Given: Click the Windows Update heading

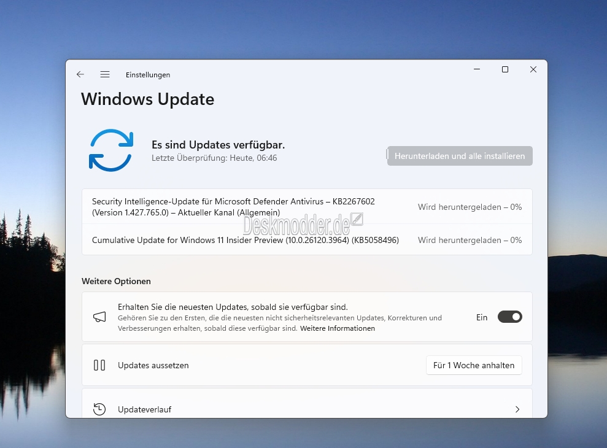Looking at the screenshot, I should (147, 99).
